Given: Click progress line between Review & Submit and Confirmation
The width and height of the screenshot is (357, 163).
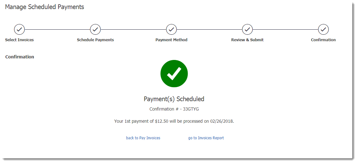Looking at the screenshot, I should (285, 29).
